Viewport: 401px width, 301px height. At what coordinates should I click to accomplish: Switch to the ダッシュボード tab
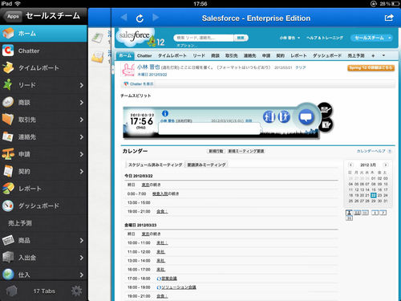tap(327, 55)
